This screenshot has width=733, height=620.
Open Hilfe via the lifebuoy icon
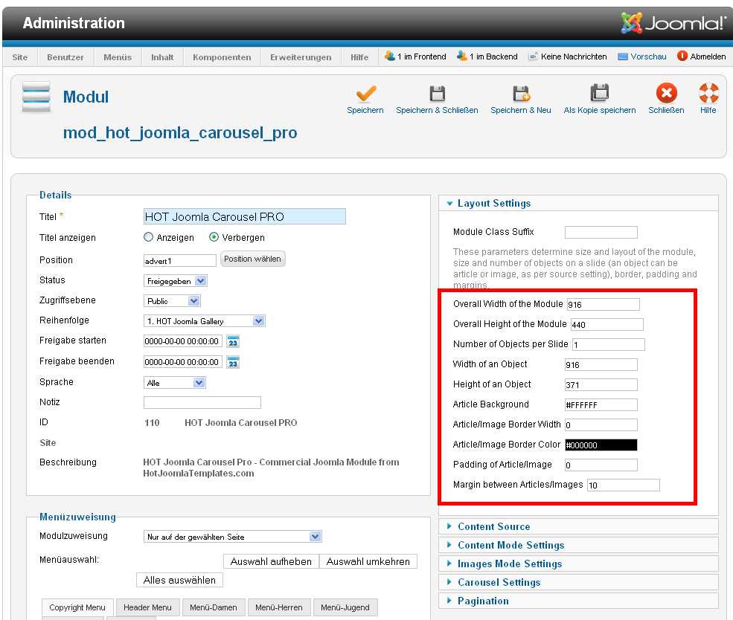coord(708,92)
